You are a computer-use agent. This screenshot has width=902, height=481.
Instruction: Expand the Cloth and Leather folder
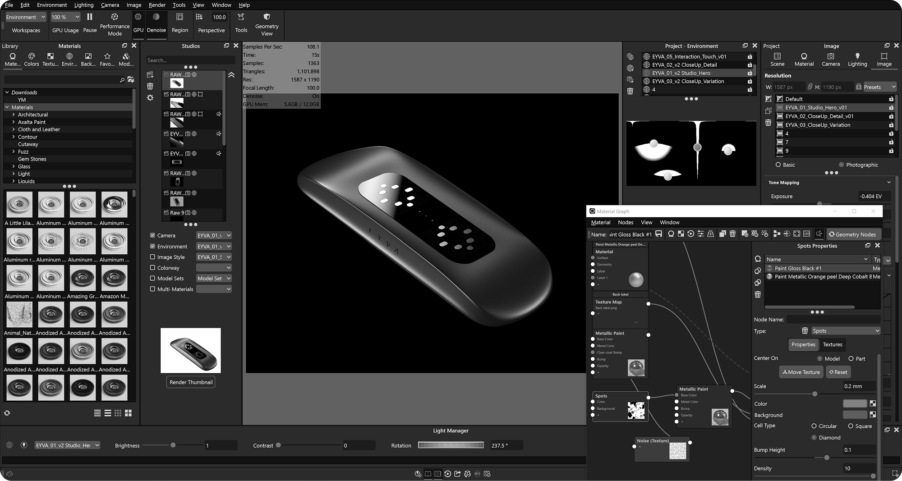point(14,129)
